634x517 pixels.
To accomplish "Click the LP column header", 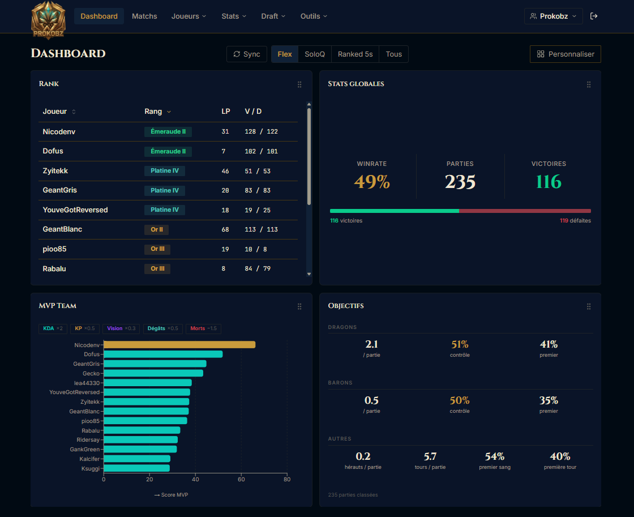I will click(226, 111).
